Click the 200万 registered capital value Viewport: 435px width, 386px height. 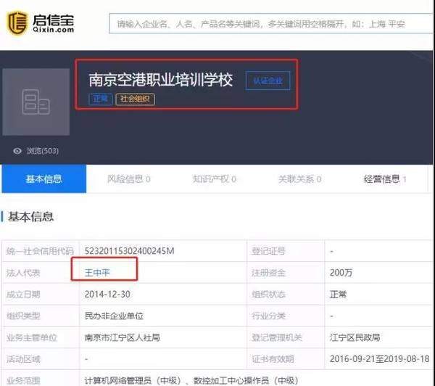point(340,273)
